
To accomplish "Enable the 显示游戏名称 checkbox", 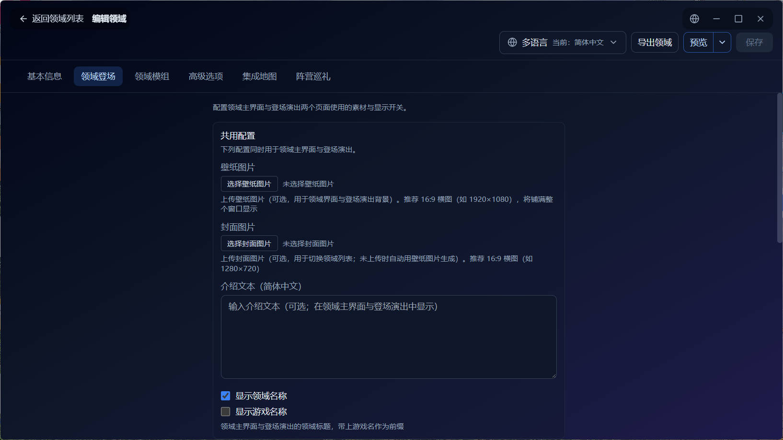I will coord(226,412).
